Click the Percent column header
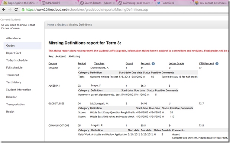 coord(145,63)
